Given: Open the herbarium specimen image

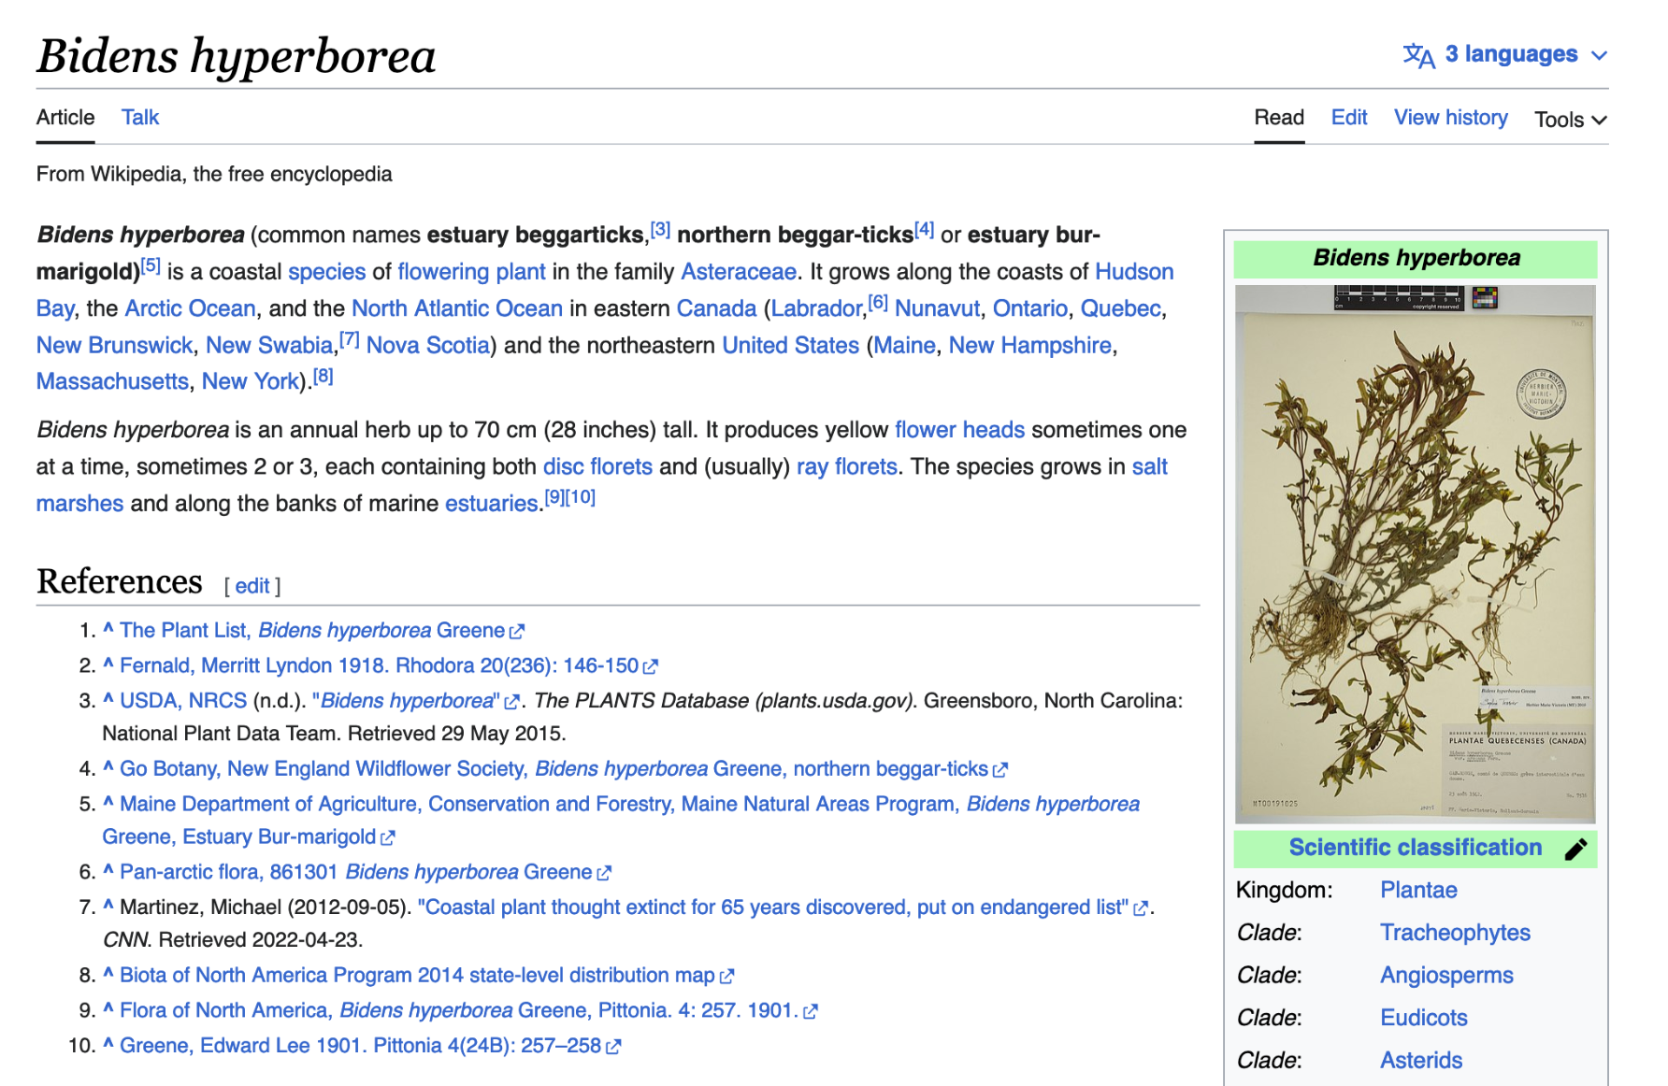Looking at the screenshot, I should 1415,554.
